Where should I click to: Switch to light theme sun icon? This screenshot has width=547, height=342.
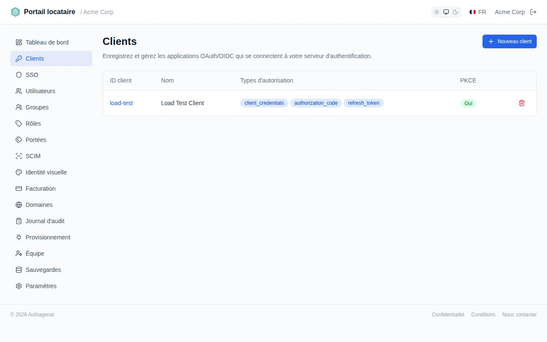coord(437,12)
